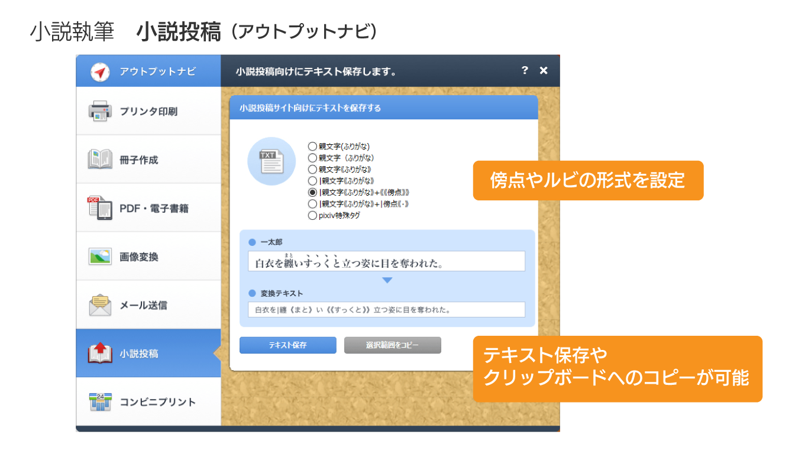Click the 変換テキスト output field

(x=386, y=310)
